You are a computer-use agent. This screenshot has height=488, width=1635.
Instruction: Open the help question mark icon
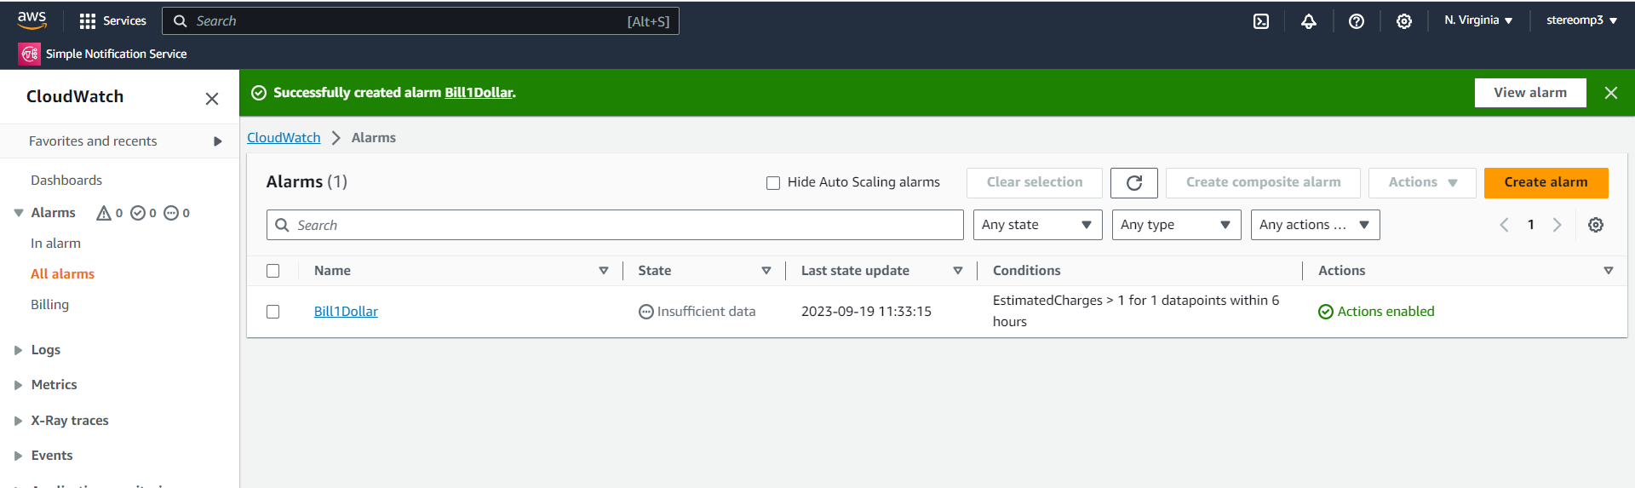tap(1357, 21)
